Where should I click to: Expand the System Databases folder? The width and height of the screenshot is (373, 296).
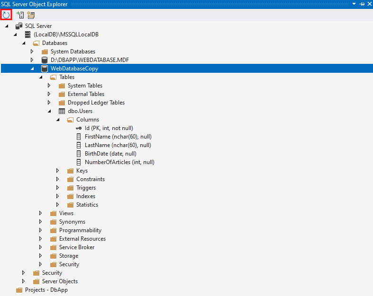tap(32, 51)
